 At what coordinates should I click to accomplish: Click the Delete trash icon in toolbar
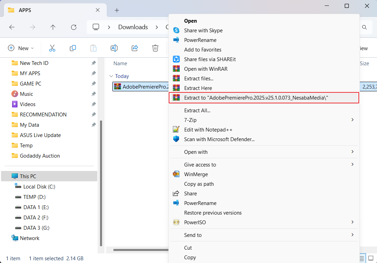(x=155, y=48)
